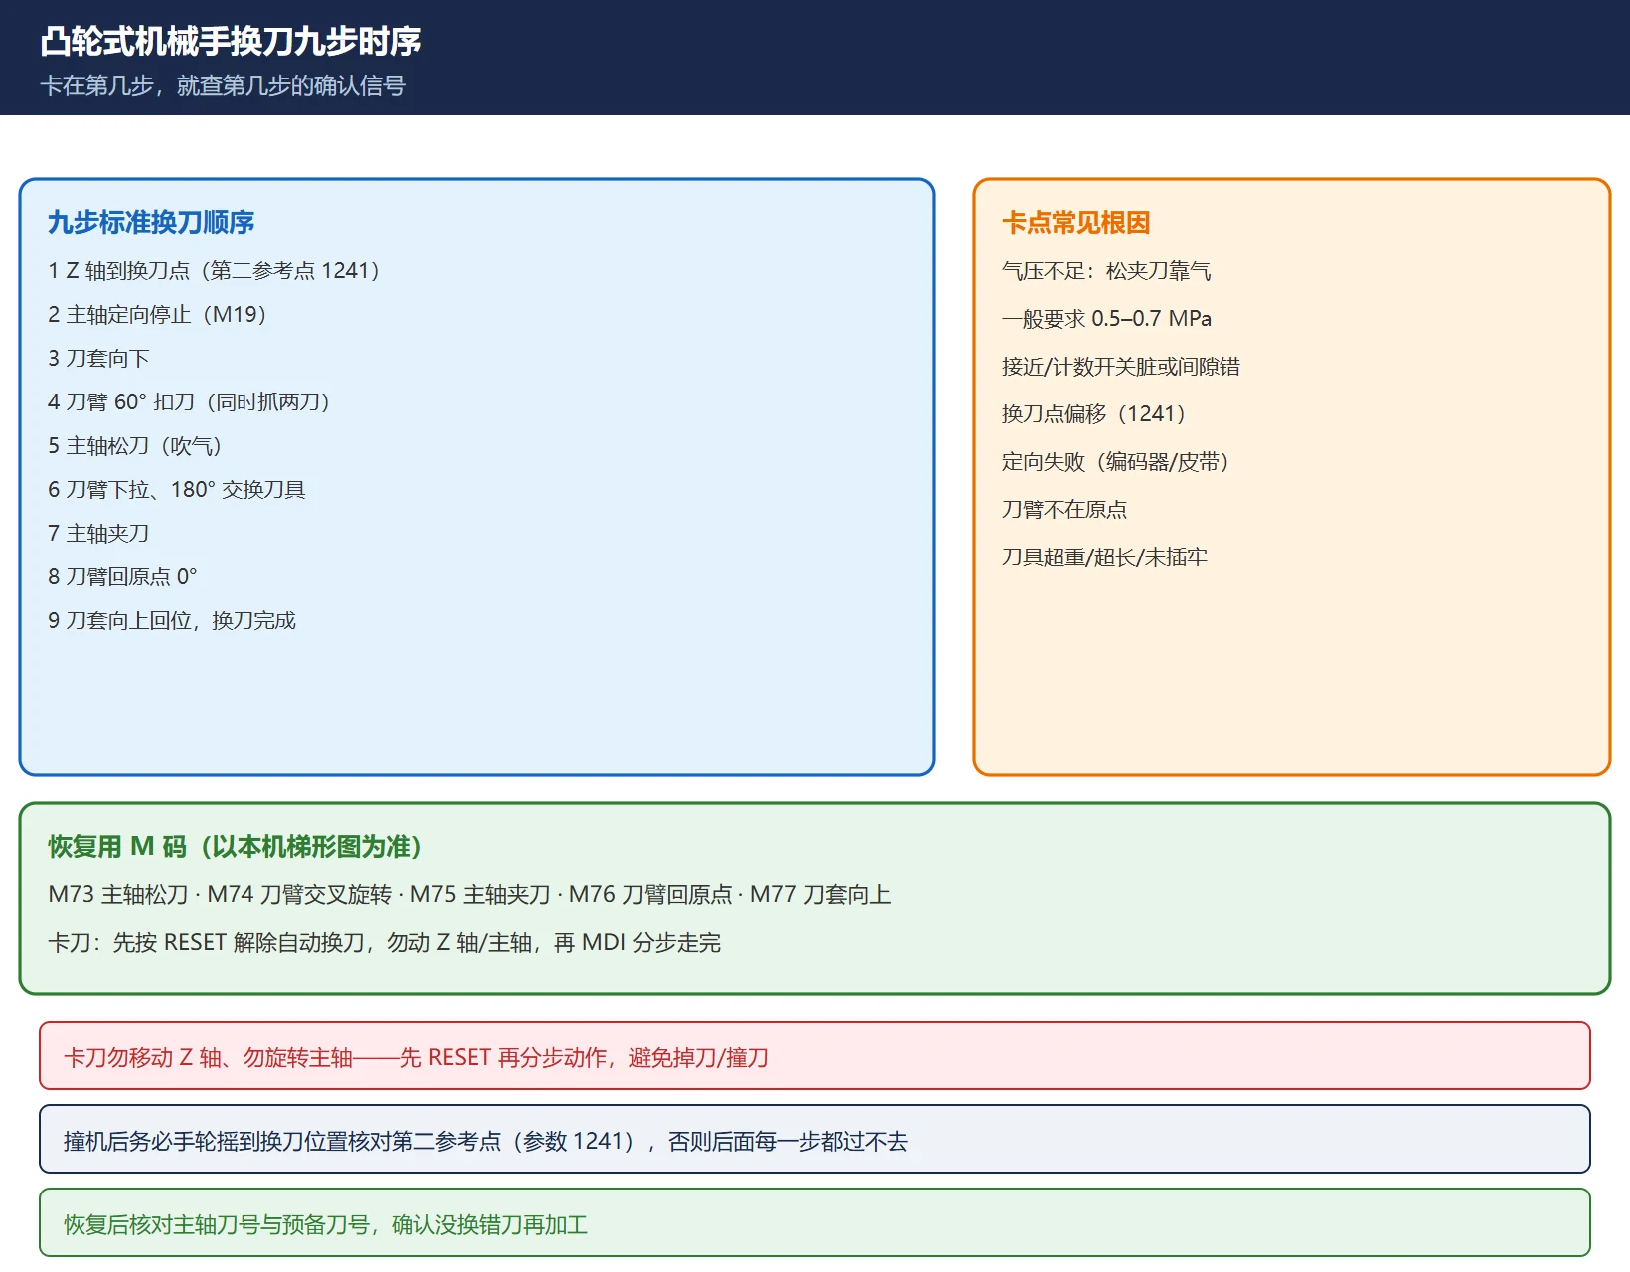Click the line 气压不足：松夹刀靠气

[1106, 271]
